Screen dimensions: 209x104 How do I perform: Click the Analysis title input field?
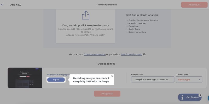coord(153,80)
